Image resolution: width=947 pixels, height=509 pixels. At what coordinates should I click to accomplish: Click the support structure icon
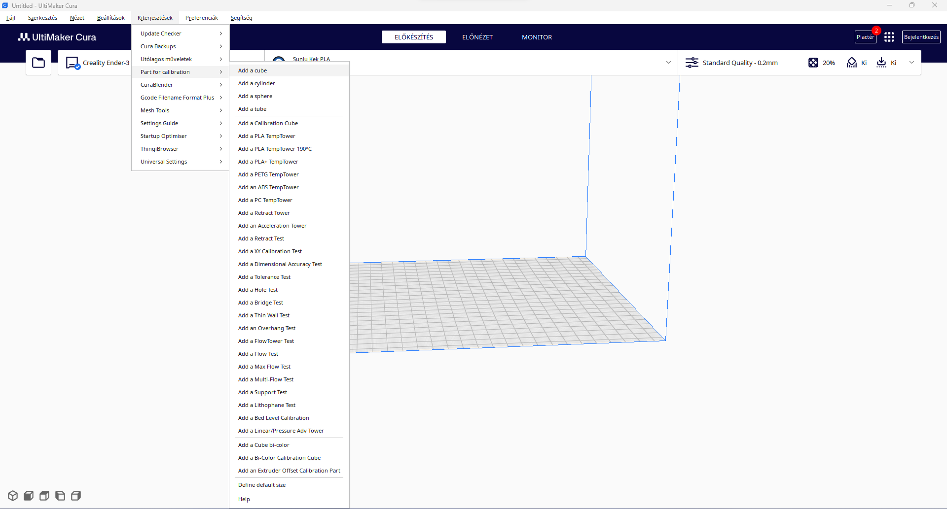pyautogui.click(x=852, y=63)
